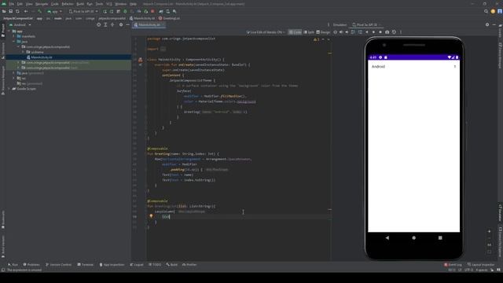
Task: Click the emulator Volume Up icon
Action: point(341,32)
